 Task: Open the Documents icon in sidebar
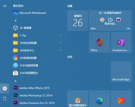5,99
